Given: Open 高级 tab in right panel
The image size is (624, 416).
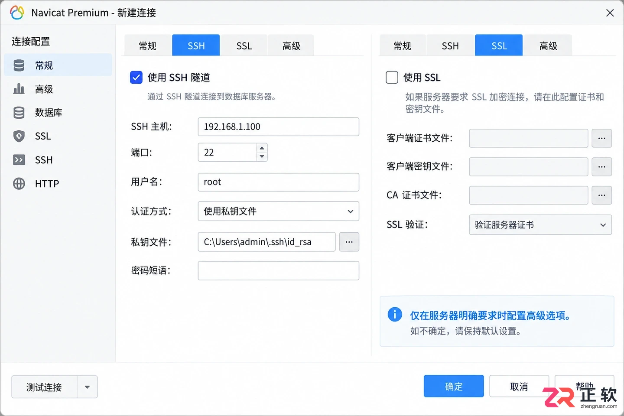Looking at the screenshot, I should pyautogui.click(x=548, y=45).
